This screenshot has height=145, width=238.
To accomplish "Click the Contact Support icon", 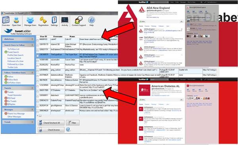I will tap(79, 21).
